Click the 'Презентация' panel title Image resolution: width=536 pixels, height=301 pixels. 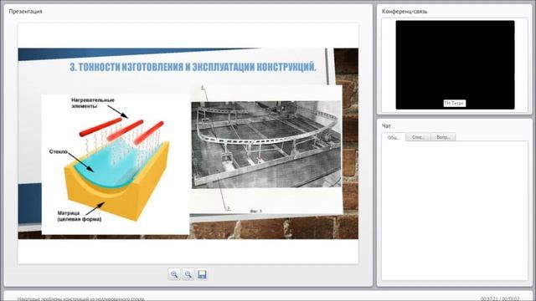point(26,11)
